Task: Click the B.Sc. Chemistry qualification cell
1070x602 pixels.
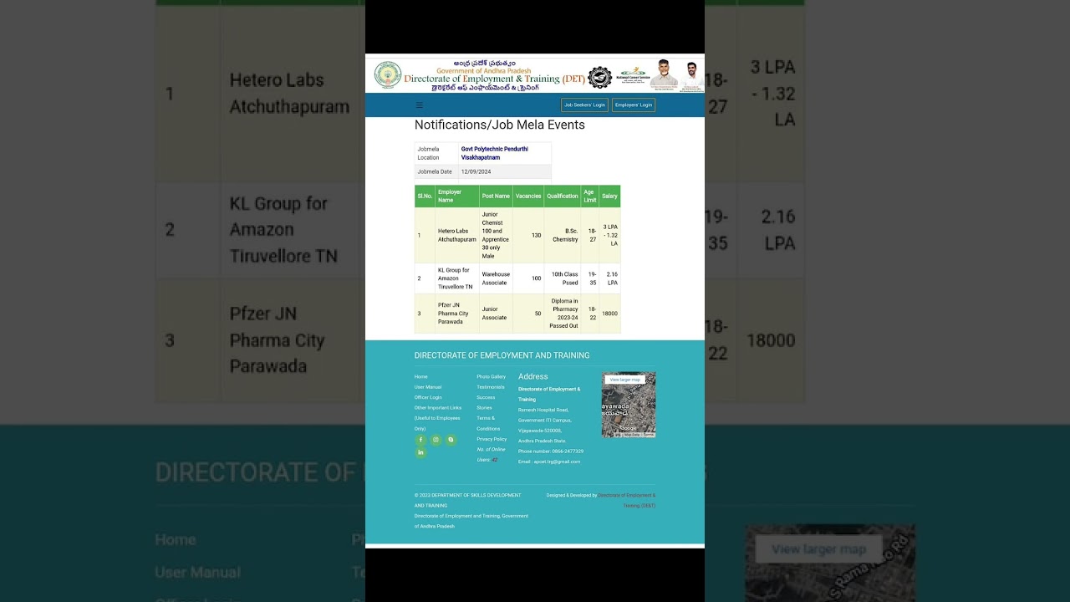Action: tap(563, 235)
